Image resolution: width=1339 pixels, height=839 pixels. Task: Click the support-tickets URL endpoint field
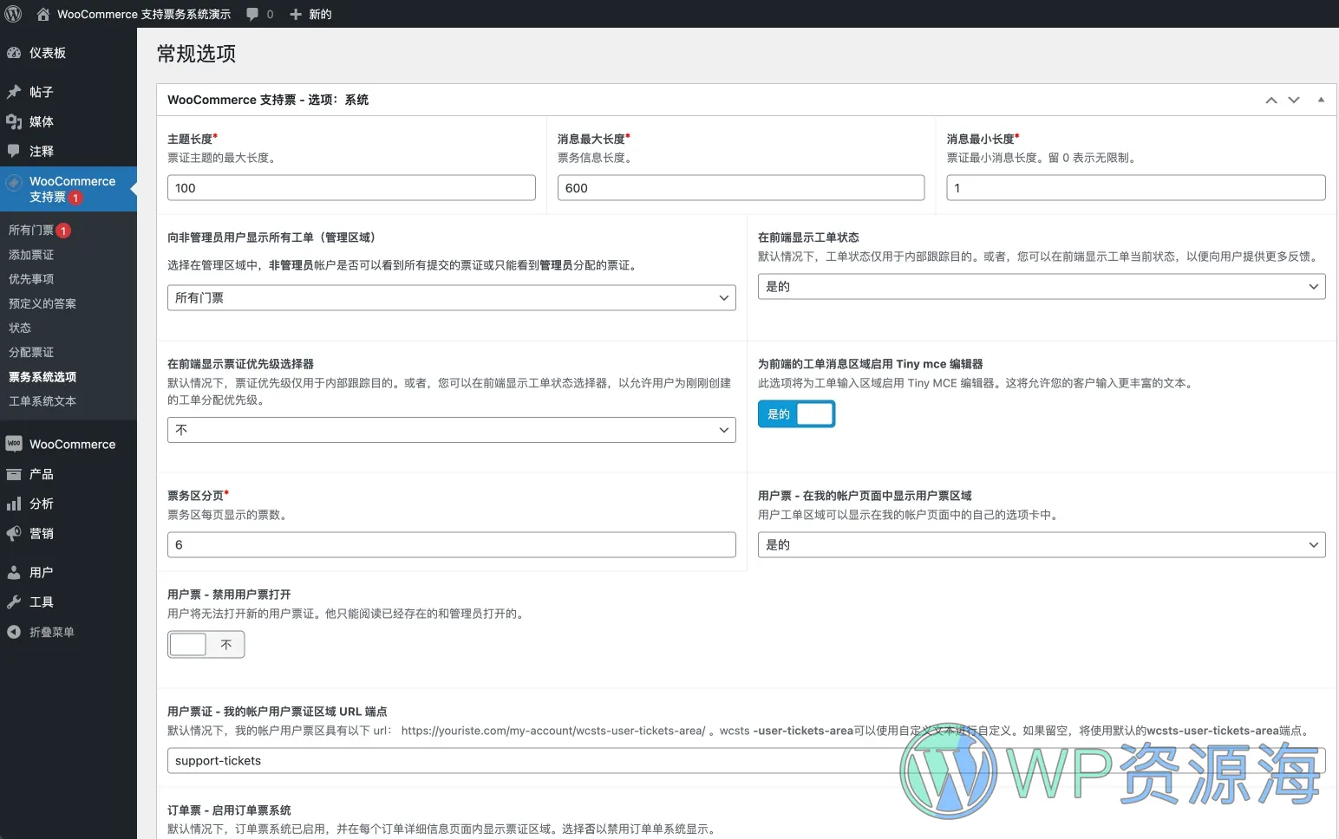(x=746, y=761)
